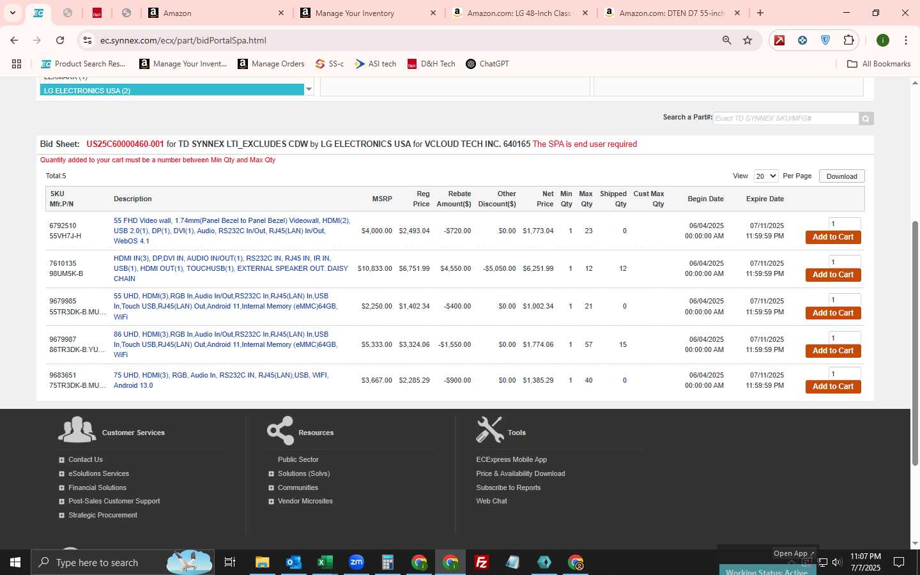
Task: Click the page vertical scrollbar
Action: click(x=915, y=343)
